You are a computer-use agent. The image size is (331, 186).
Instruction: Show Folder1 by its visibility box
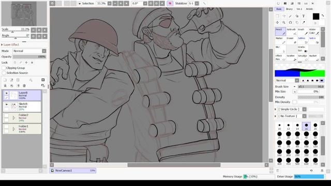point(6,127)
